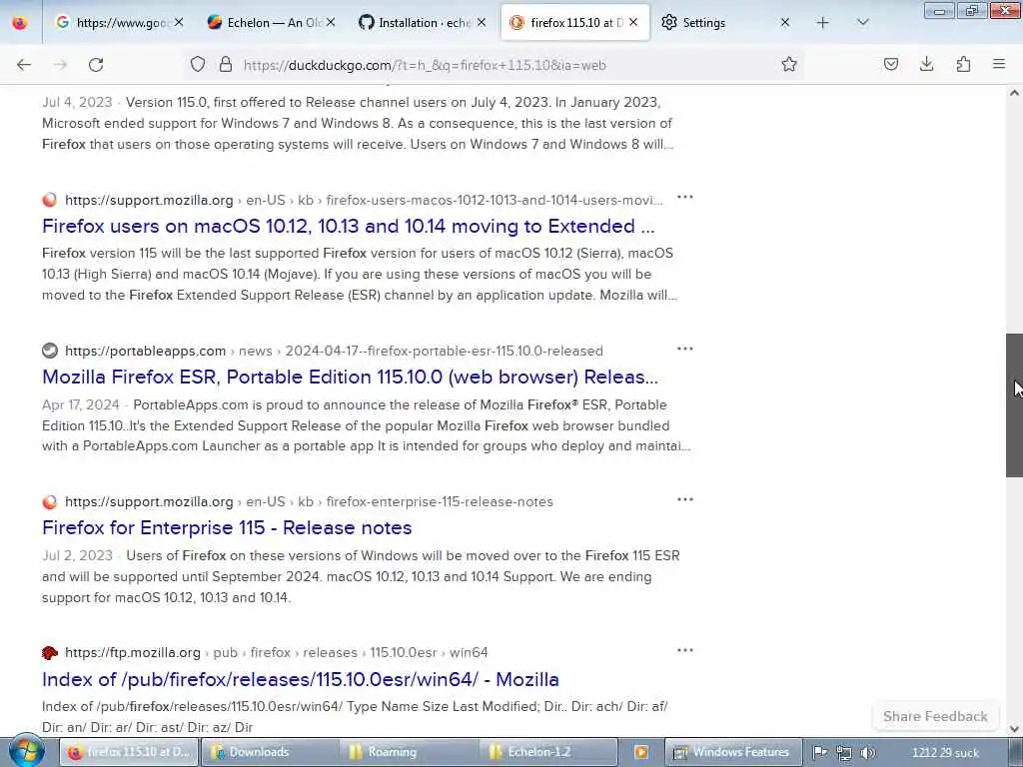Open the Extensions puzzle icon
The height and width of the screenshot is (767, 1023).
(963, 64)
